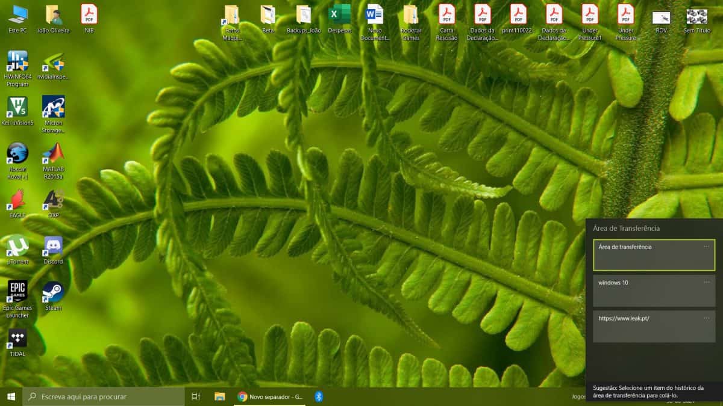The image size is (723, 406).
Task: Expand options for leak.pt clipboard entry
Action: click(706, 318)
